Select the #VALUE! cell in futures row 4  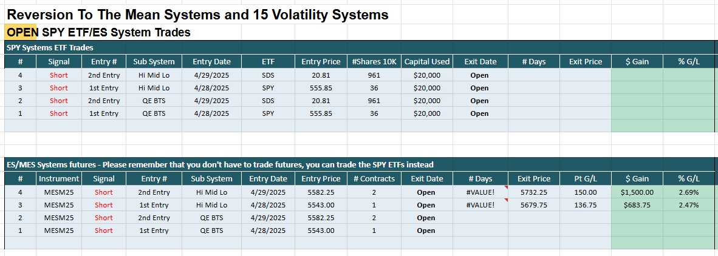coord(480,192)
